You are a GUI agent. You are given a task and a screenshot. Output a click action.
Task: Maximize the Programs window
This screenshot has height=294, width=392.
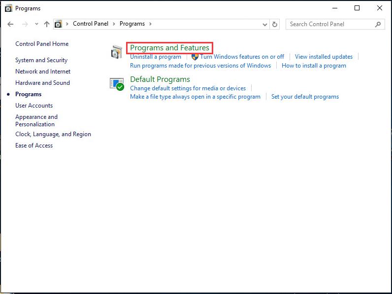coord(357,8)
